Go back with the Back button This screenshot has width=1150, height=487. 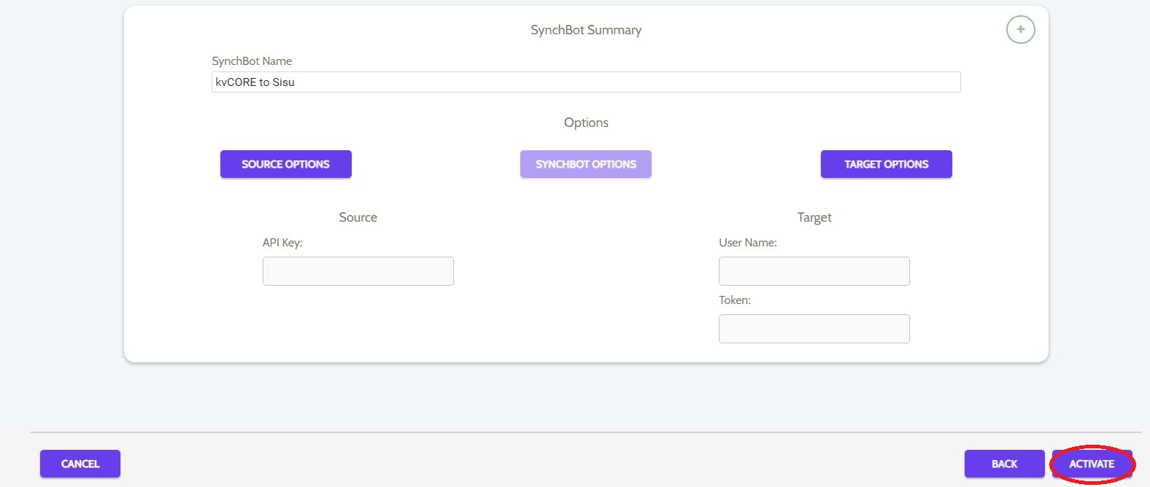tap(1005, 464)
